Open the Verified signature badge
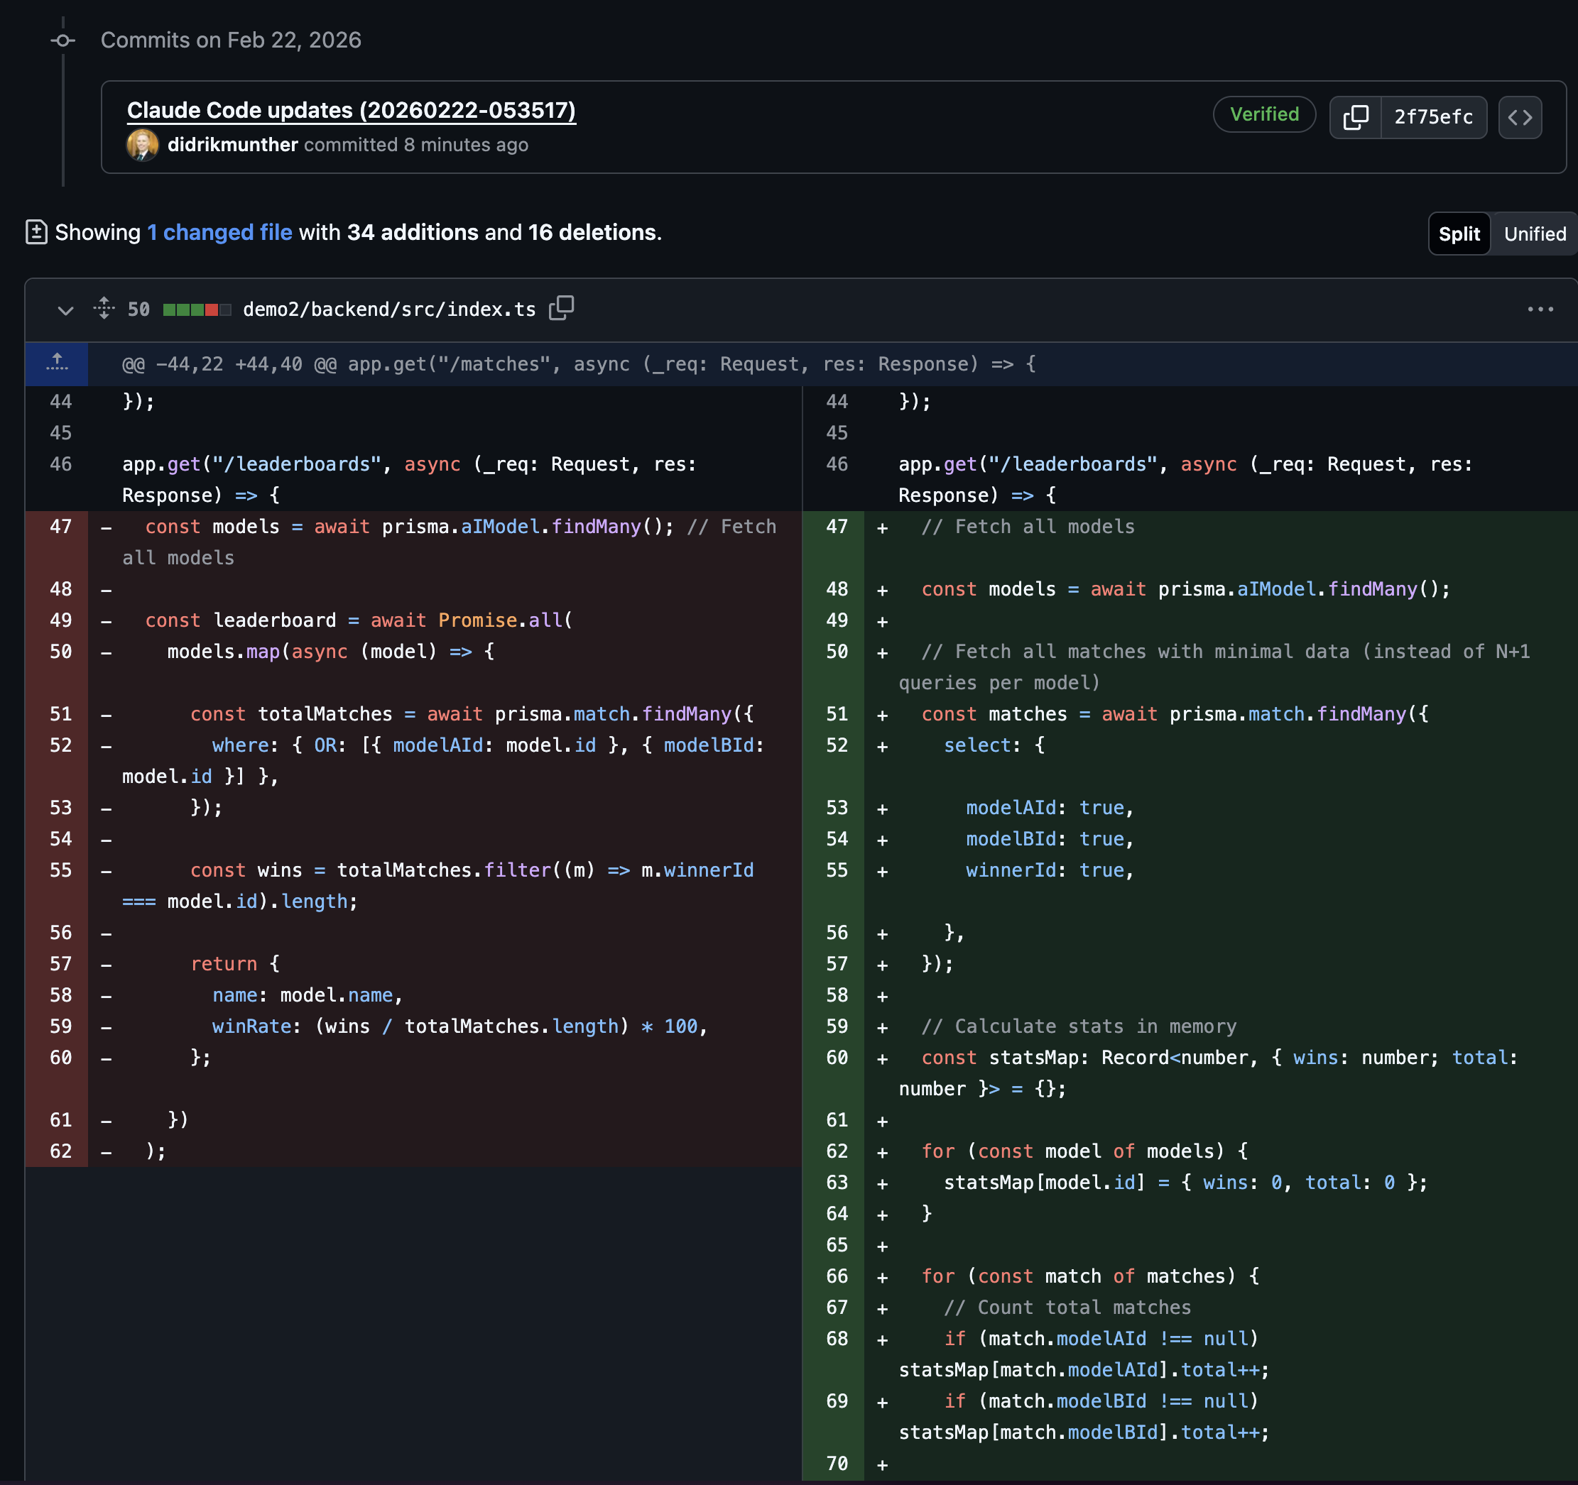 click(1263, 114)
